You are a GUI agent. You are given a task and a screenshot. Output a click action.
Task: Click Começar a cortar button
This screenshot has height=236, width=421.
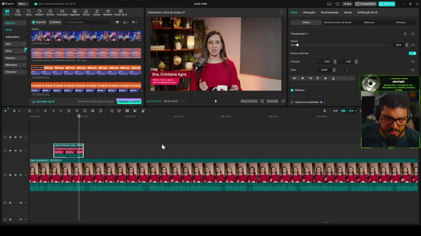tap(129, 102)
